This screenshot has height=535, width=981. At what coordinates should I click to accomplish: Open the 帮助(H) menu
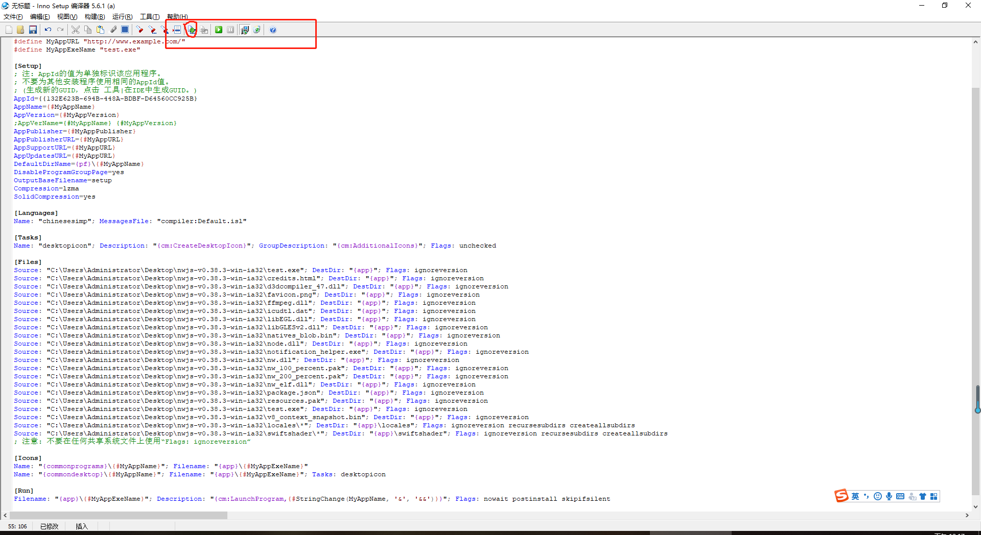[177, 17]
